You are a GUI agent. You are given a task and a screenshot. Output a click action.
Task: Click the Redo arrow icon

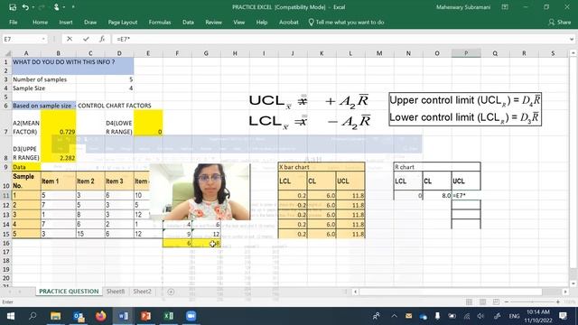tap(42, 7)
